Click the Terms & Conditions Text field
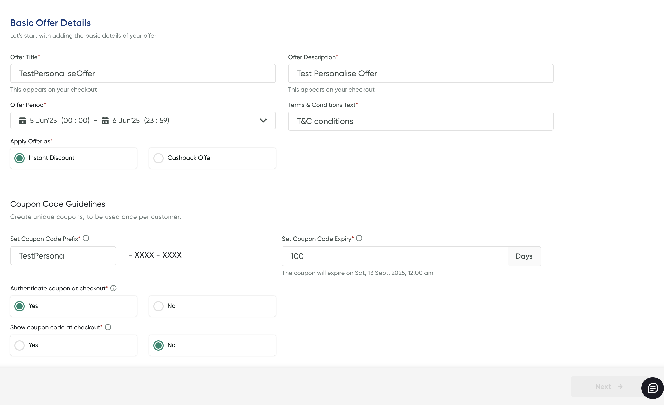The image size is (664, 405). pyautogui.click(x=421, y=121)
